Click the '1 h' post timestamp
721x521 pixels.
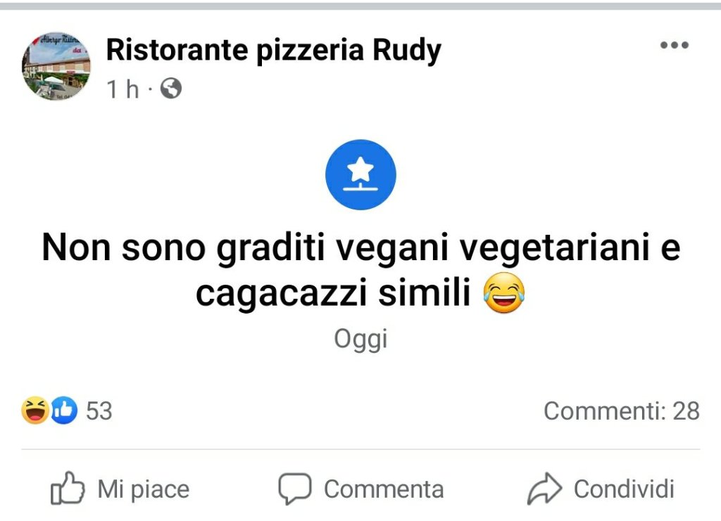coord(123,89)
